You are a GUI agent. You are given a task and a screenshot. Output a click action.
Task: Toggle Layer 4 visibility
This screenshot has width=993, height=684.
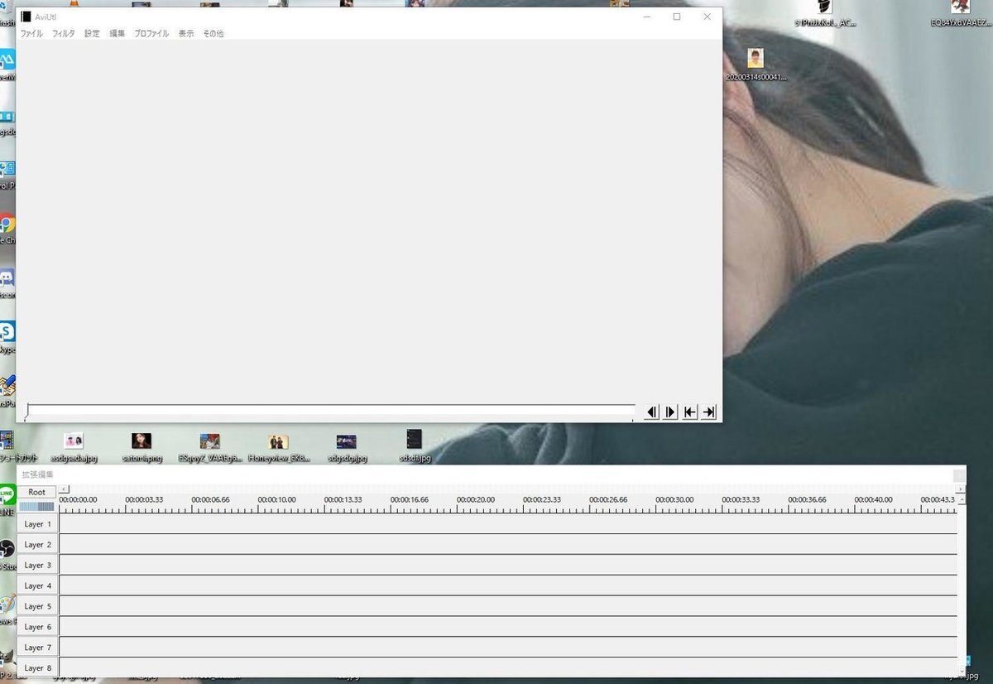tap(38, 585)
